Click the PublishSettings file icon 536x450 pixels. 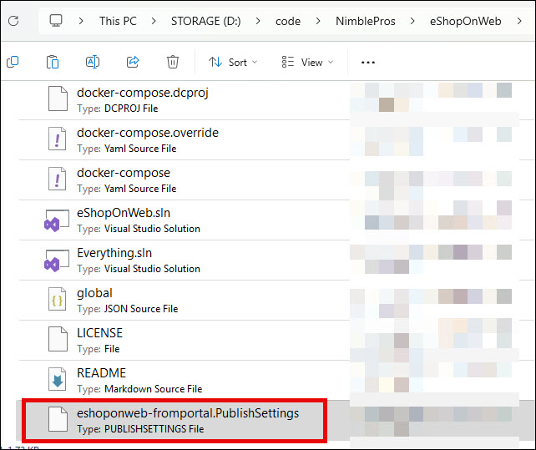tap(58, 419)
